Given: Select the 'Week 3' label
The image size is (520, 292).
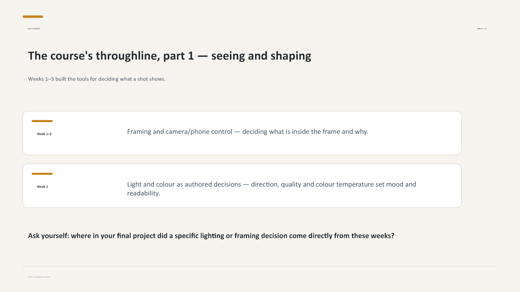Looking at the screenshot, I should 42,187.
